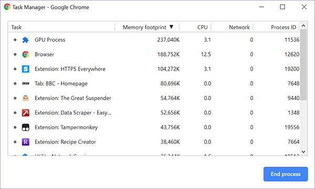Select Extension: Recipe Creator task

click(x=154, y=142)
